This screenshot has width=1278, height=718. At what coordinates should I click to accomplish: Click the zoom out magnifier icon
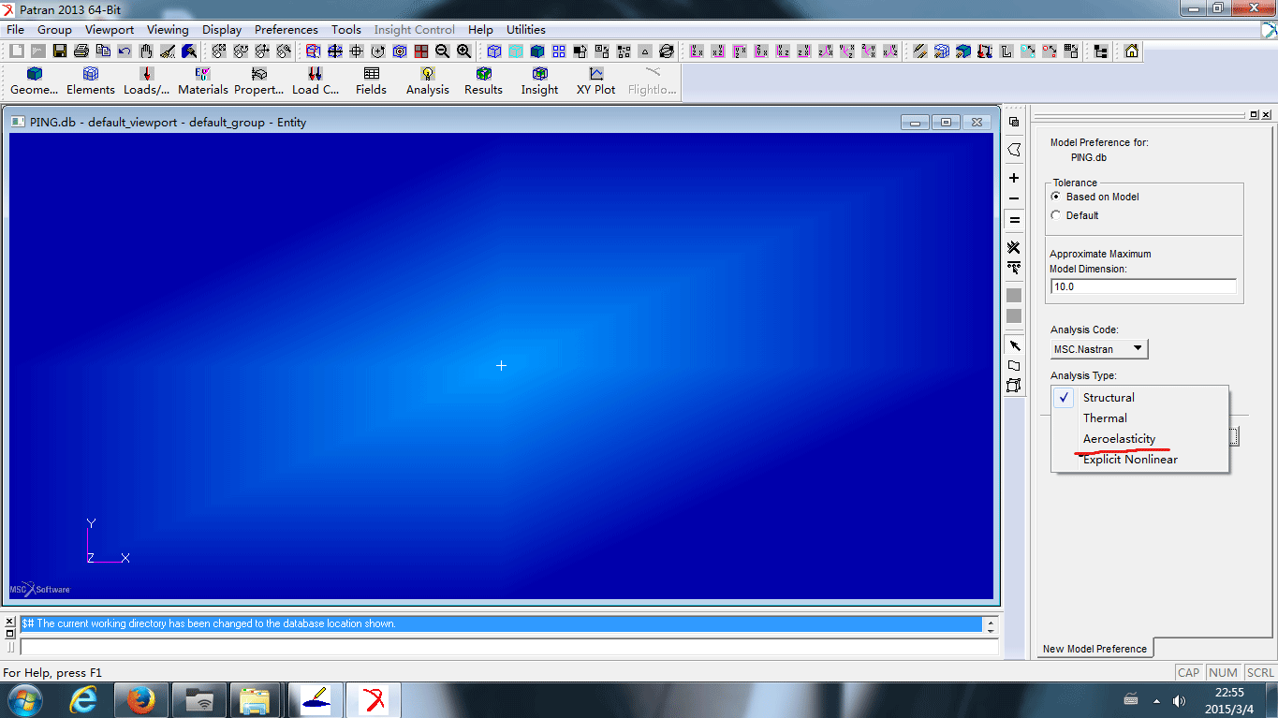[x=443, y=51]
